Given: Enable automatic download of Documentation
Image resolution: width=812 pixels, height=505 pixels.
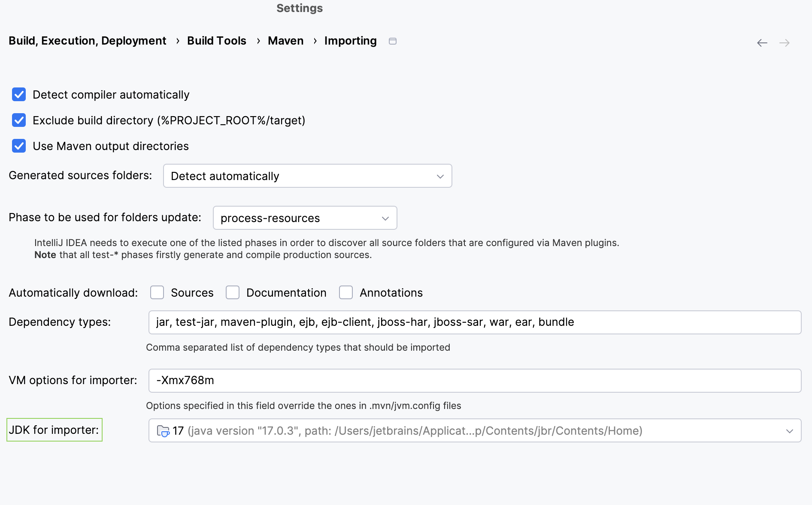Looking at the screenshot, I should point(232,292).
